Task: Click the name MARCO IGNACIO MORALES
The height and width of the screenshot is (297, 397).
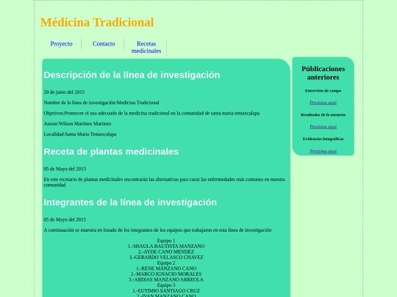Action: [166, 274]
